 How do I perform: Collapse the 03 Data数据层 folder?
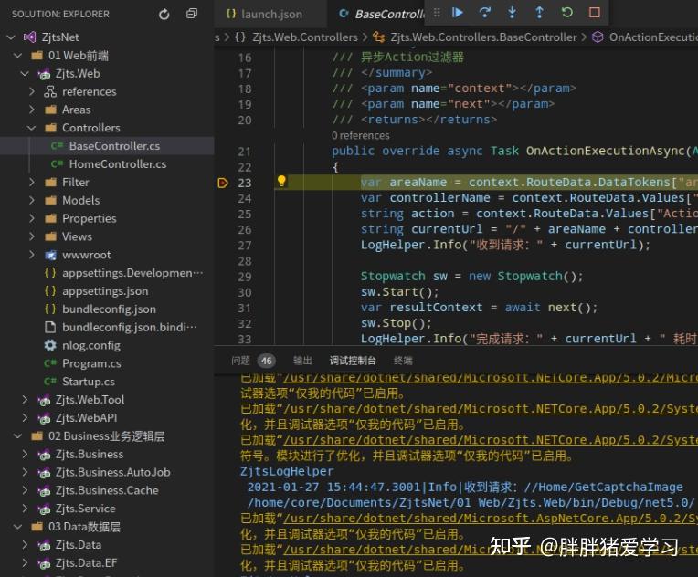(17, 527)
